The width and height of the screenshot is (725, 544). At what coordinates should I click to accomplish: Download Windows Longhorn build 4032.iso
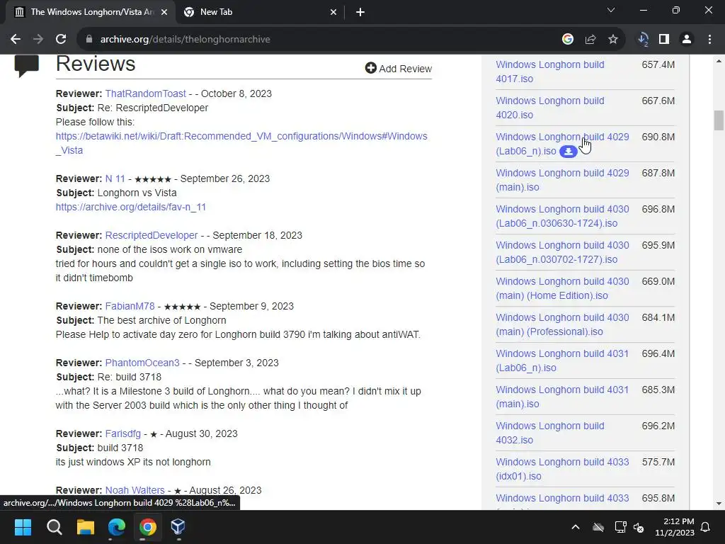click(x=549, y=433)
